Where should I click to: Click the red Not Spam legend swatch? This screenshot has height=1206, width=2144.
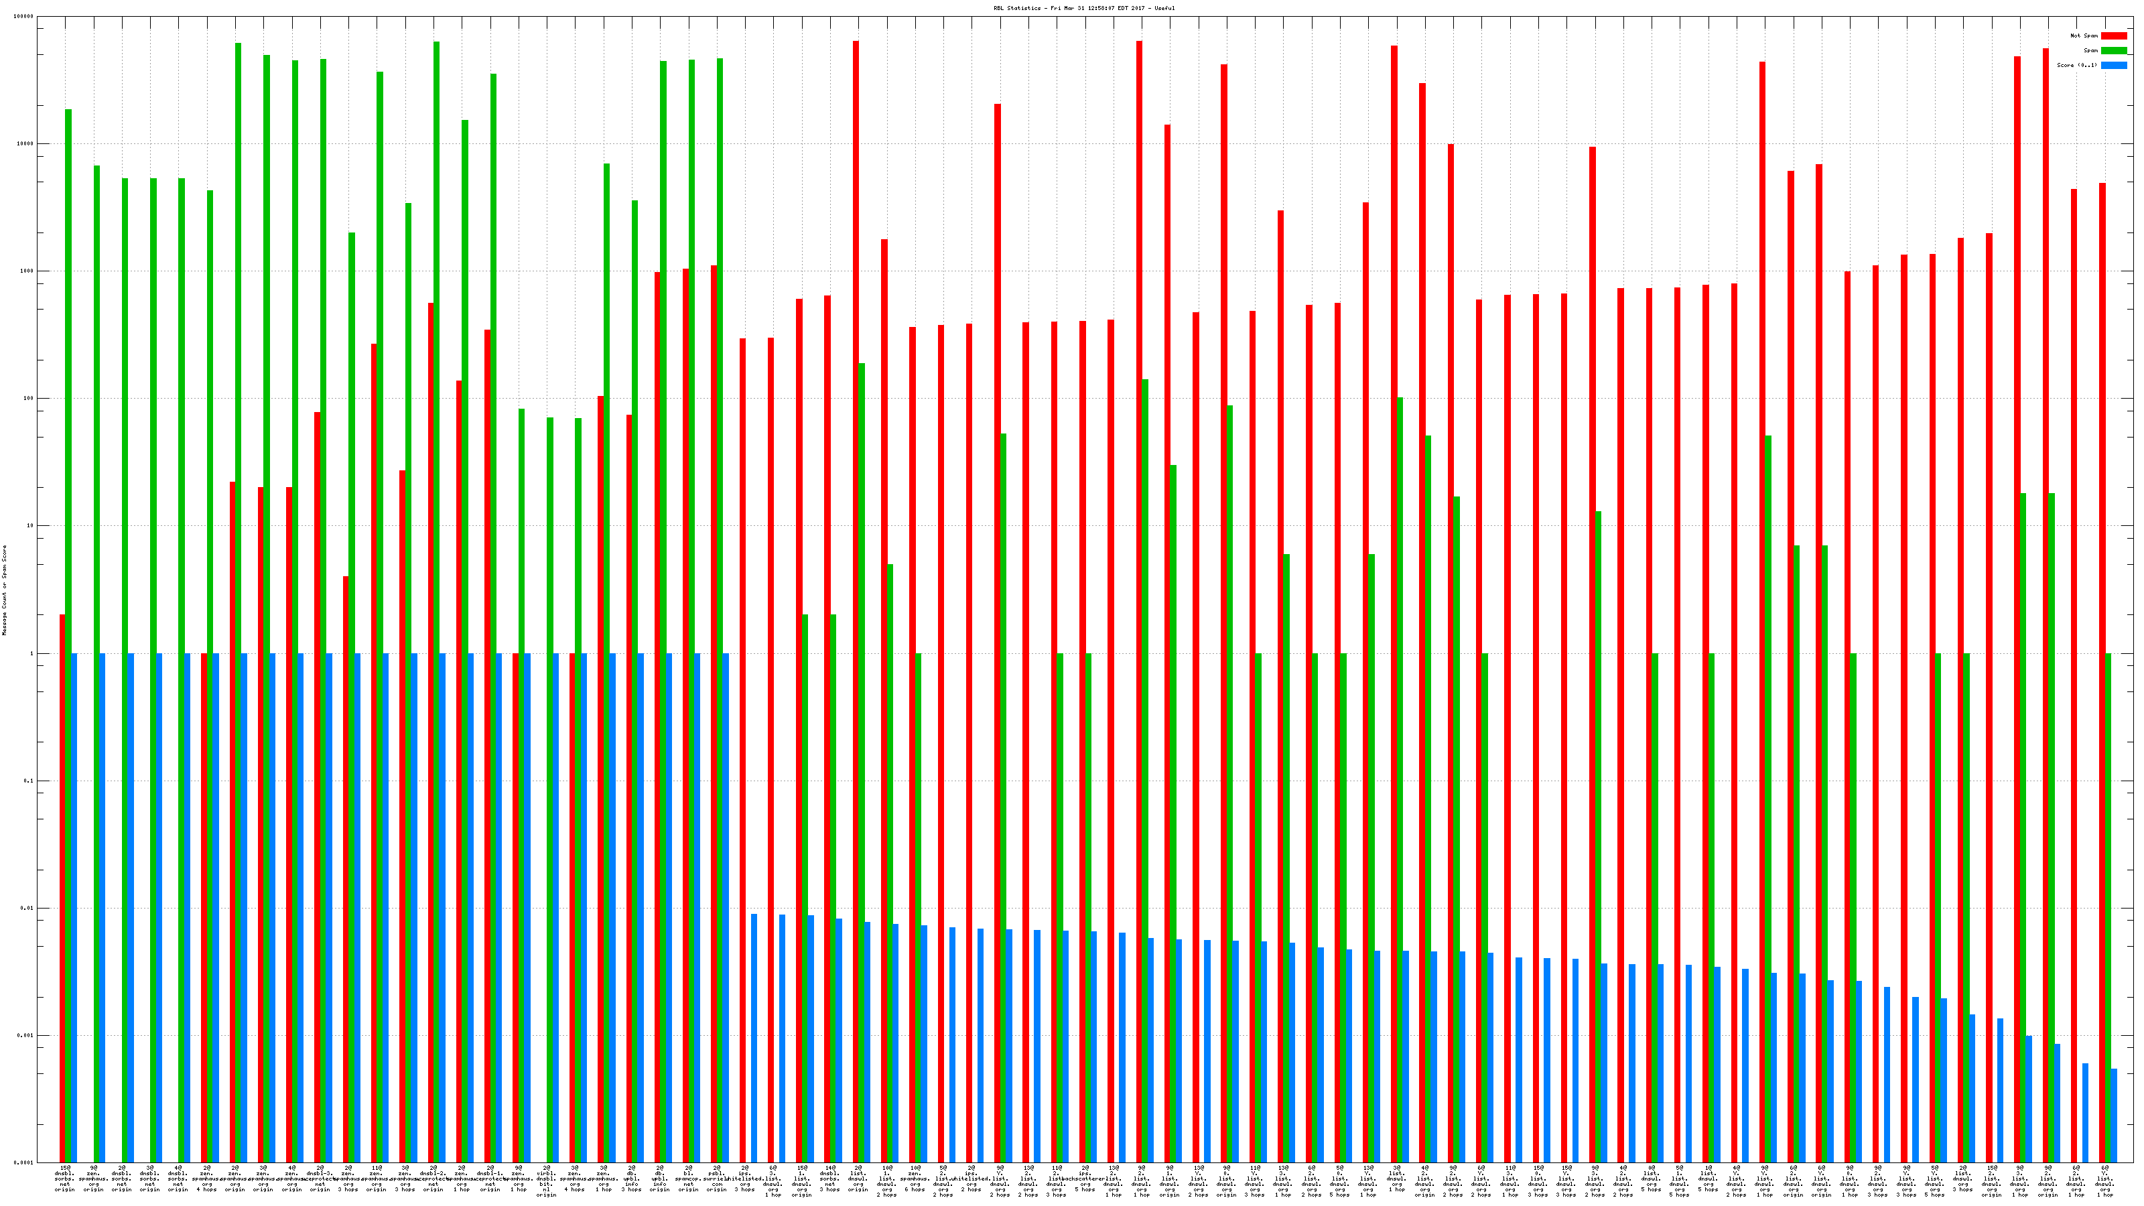coord(2113,36)
